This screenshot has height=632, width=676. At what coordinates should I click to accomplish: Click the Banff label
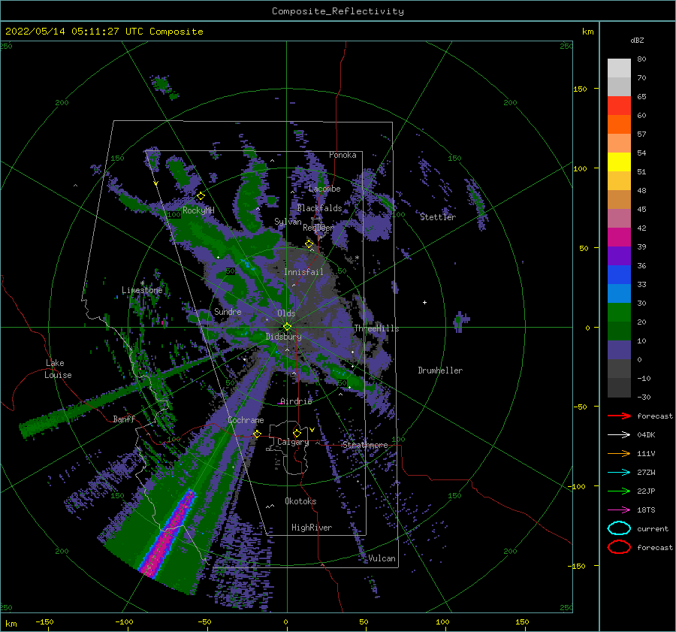point(124,419)
